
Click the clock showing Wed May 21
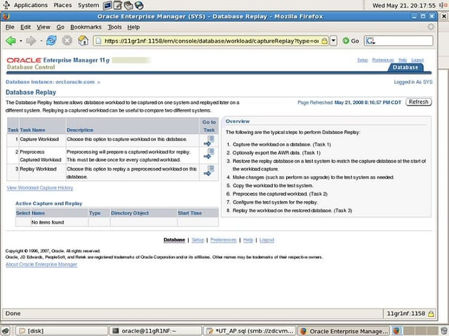tap(404, 6)
